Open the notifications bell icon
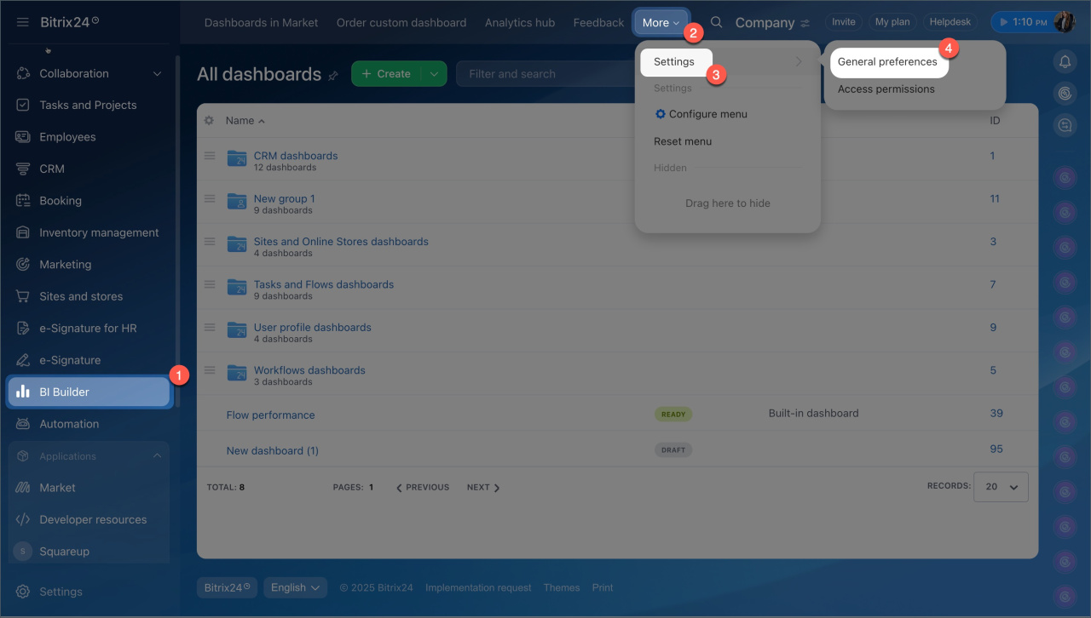Viewport: 1091px width, 618px height. pos(1065,61)
